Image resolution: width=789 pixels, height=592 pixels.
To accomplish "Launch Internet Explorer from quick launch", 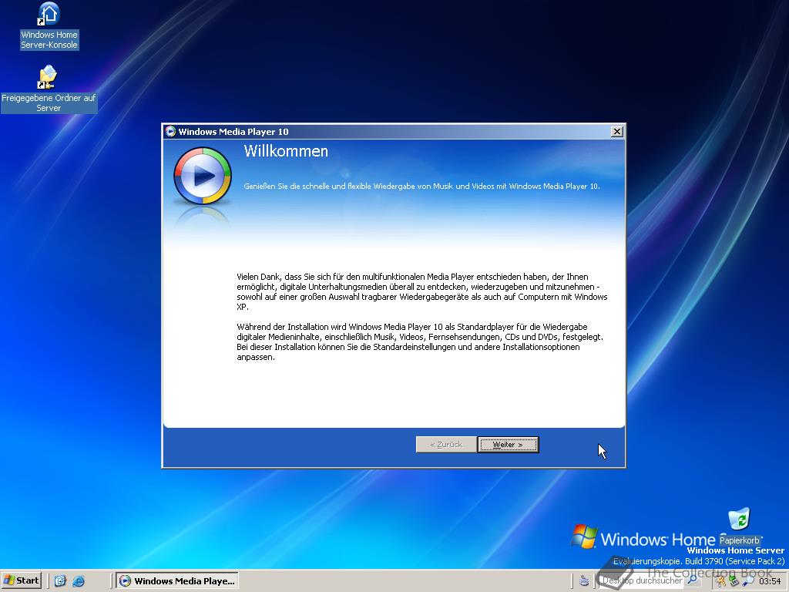I will coord(79,581).
